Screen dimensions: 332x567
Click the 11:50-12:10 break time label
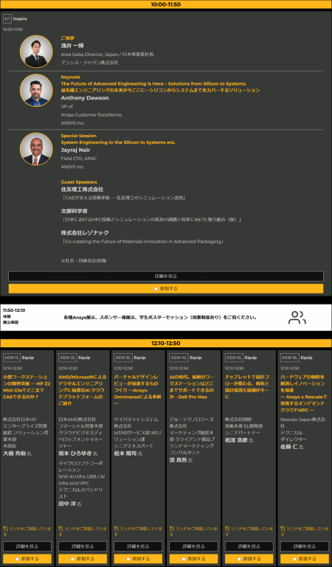coord(14,310)
